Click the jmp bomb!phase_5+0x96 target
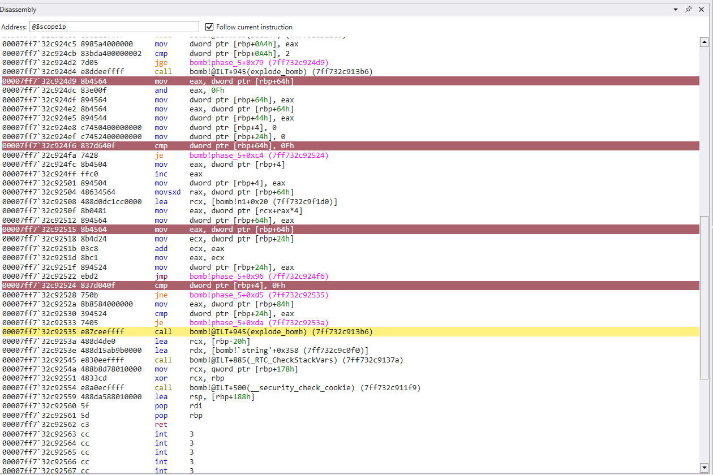The width and height of the screenshot is (713, 475). [259, 277]
